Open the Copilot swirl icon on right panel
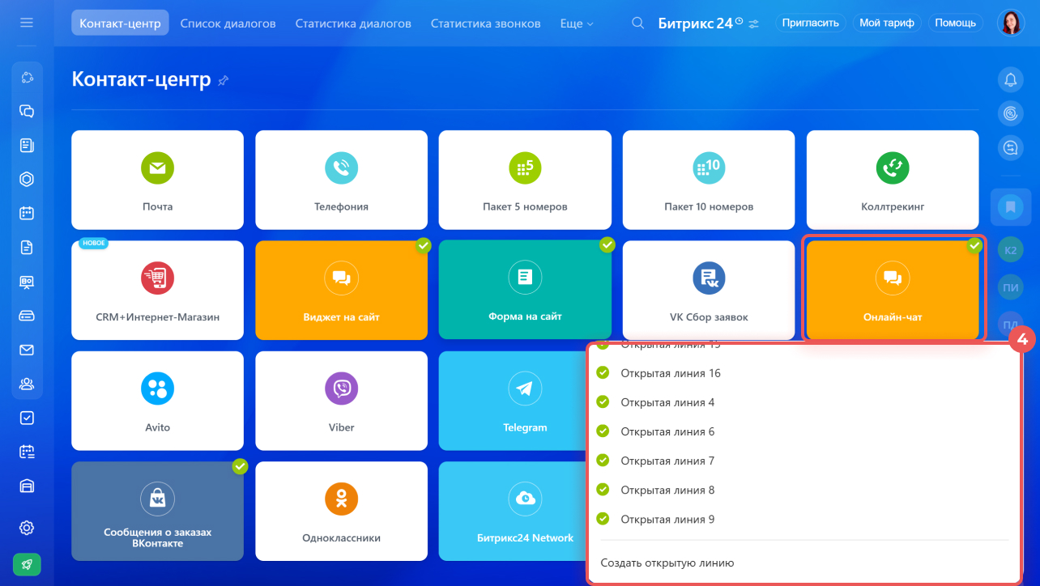Screen dimensions: 1040x586 click(1010, 113)
